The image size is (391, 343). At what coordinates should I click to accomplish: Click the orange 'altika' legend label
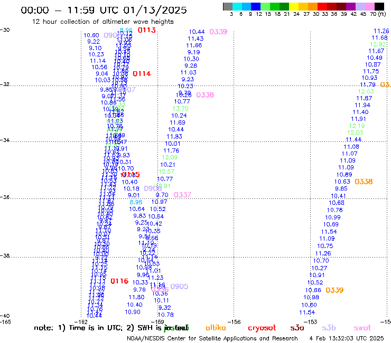216,328
